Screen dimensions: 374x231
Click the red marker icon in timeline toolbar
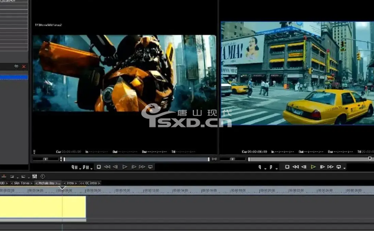click(x=4, y=176)
